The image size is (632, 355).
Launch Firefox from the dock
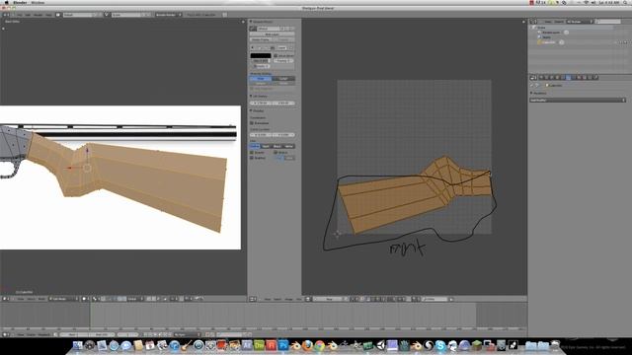(307, 345)
